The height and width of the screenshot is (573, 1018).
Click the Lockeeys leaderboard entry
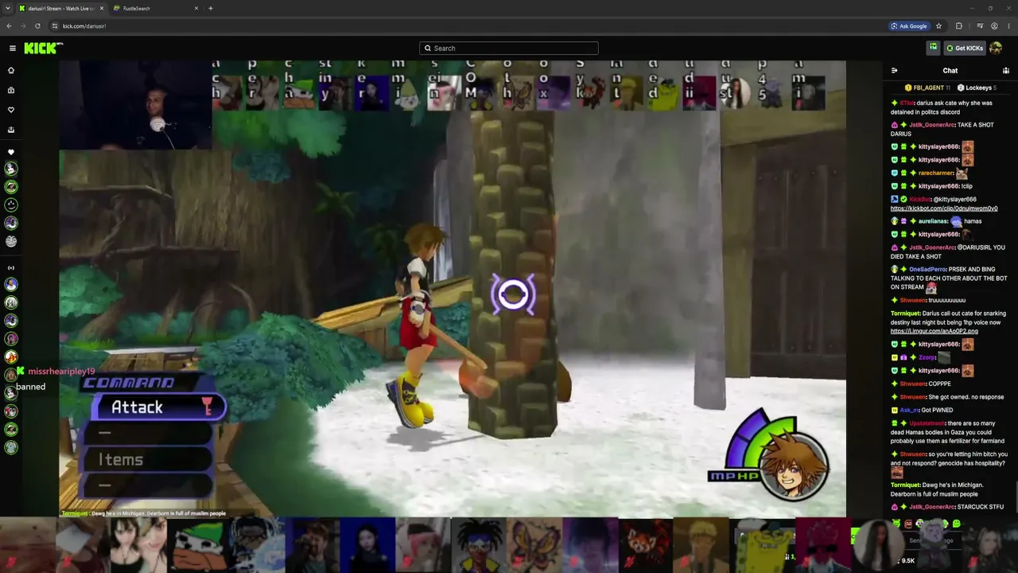pyautogui.click(x=977, y=88)
